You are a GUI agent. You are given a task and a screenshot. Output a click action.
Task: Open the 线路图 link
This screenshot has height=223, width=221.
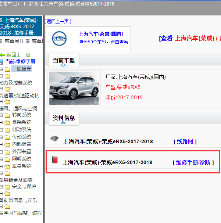pyautogui.click(x=185, y=142)
